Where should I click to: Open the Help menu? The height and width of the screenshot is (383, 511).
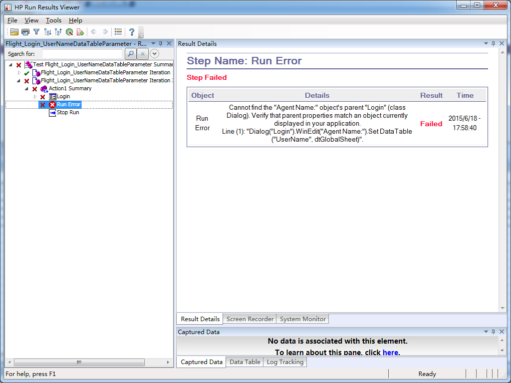point(76,20)
